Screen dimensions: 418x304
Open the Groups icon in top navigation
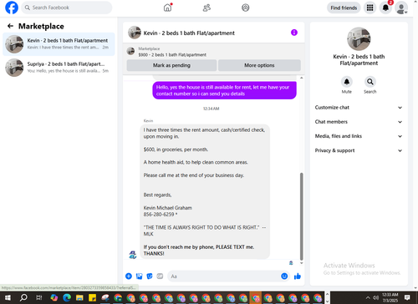(x=245, y=8)
